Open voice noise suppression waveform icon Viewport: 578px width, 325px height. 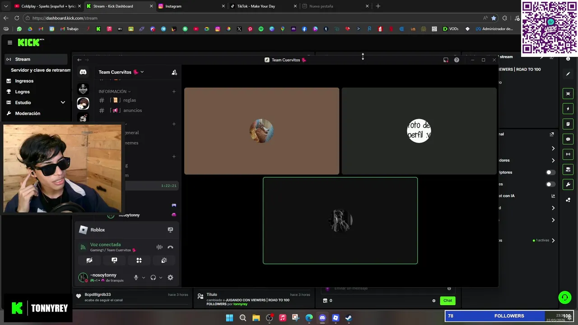pyautogui.click(x=159, y=247)
